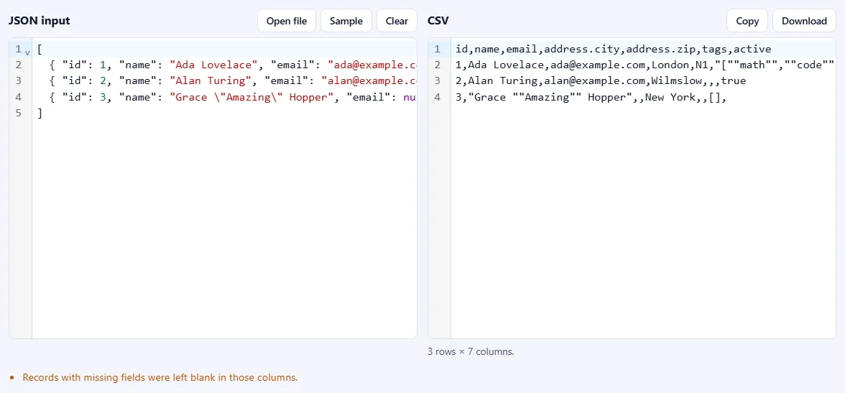The height and width of the screenshot is (393, 845).
Task: Clear the JSON input
Action: point(397,21)
